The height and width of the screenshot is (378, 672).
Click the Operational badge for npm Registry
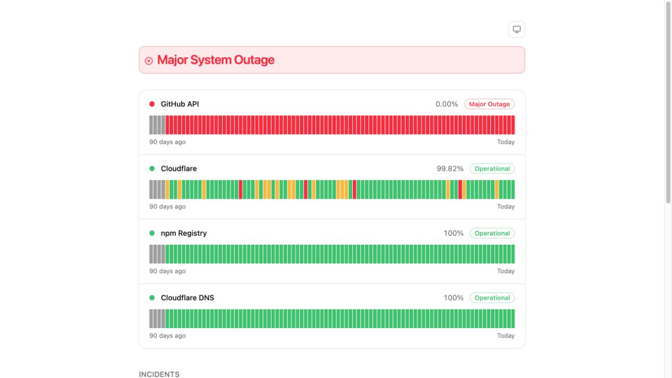(x=492, y=233)
